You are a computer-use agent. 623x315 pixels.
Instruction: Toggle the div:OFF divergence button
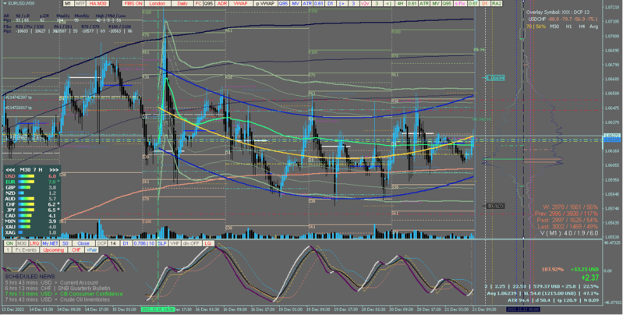pos(191,243)
